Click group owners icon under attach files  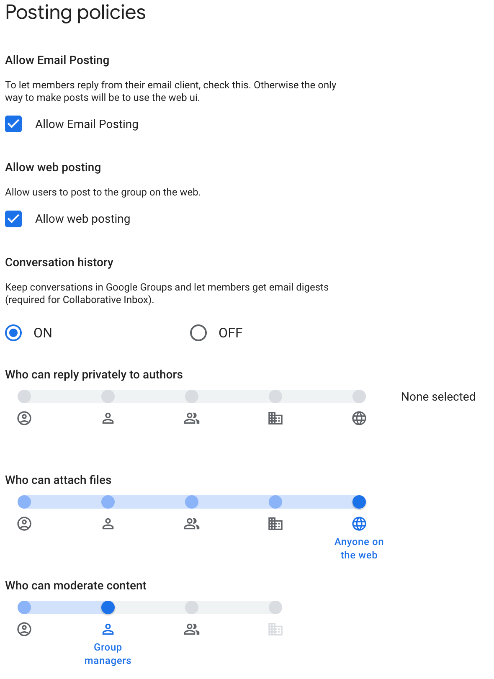(24, 524)
